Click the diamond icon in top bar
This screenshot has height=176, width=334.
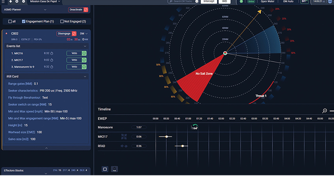click(10, 2)
